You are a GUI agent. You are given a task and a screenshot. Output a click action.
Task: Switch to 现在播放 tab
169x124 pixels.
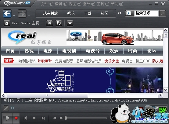50,13
